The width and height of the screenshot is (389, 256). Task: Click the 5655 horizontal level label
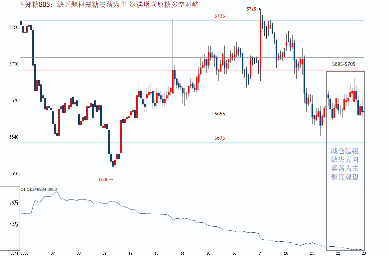219,114
